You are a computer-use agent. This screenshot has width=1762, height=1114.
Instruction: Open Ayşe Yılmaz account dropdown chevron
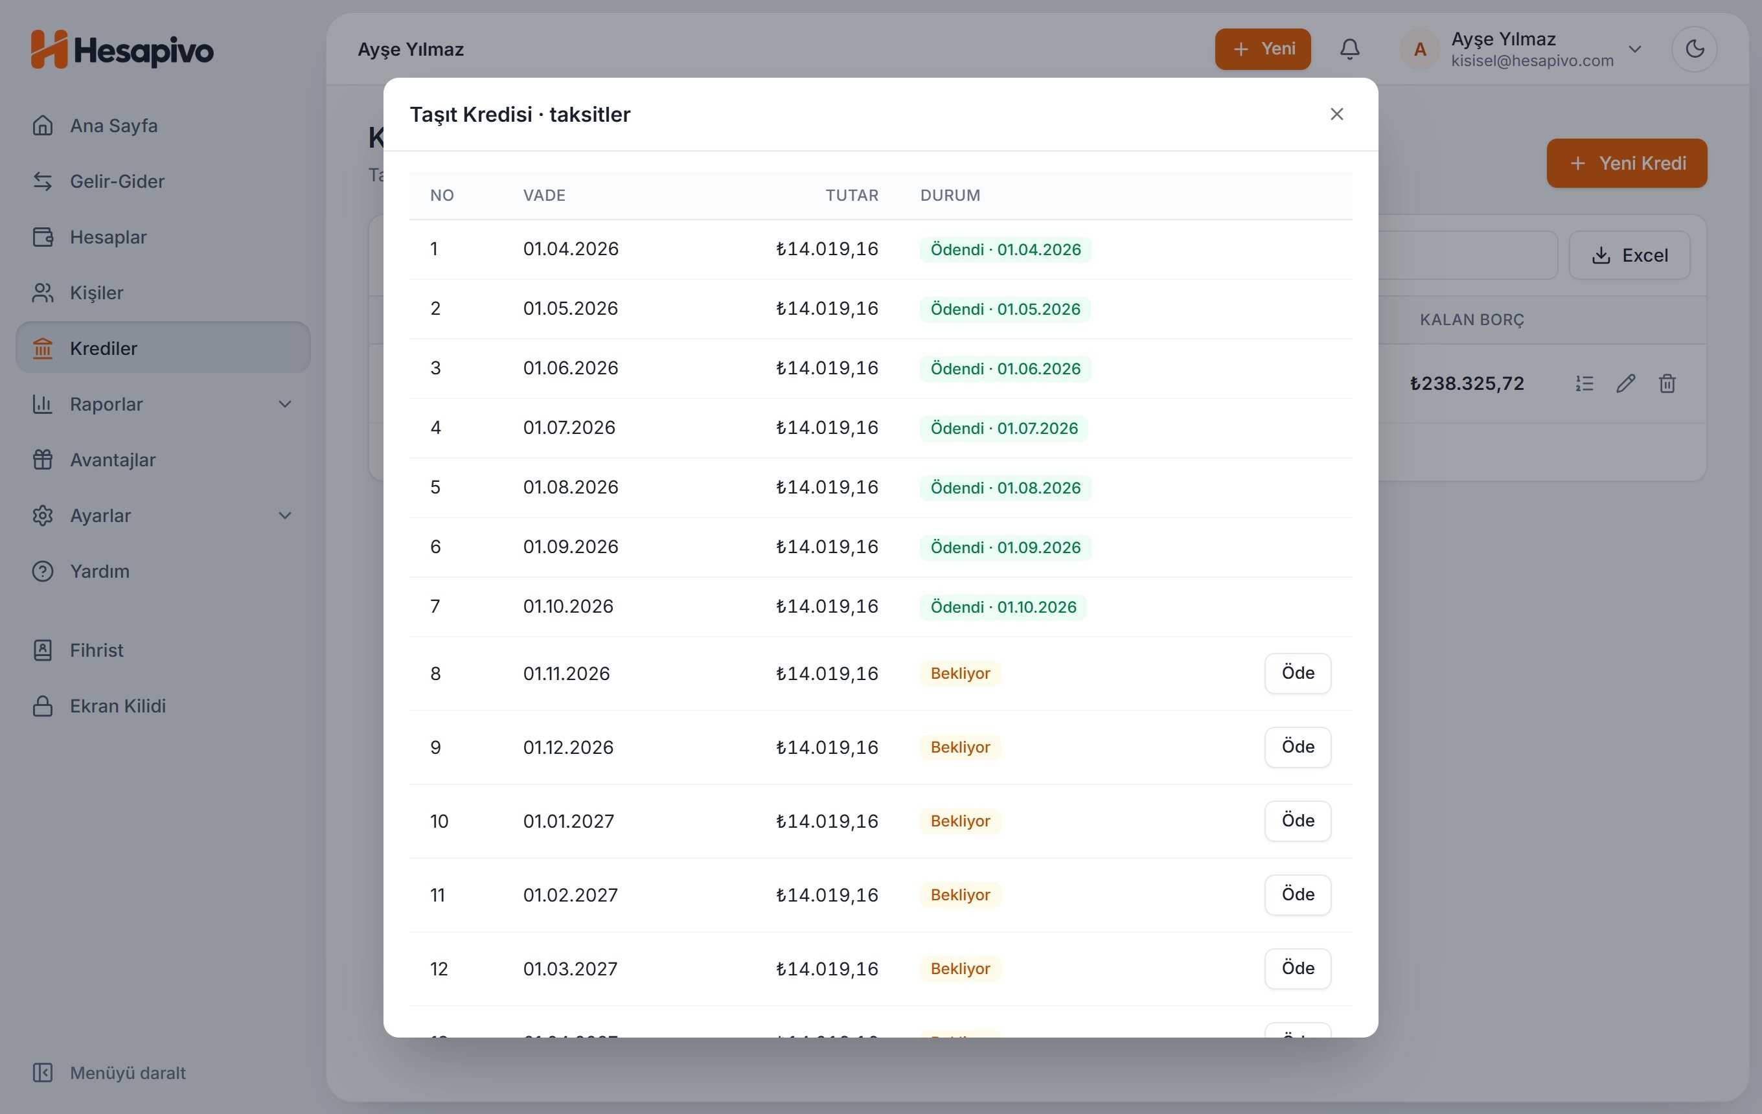[x=1634, y=49]
